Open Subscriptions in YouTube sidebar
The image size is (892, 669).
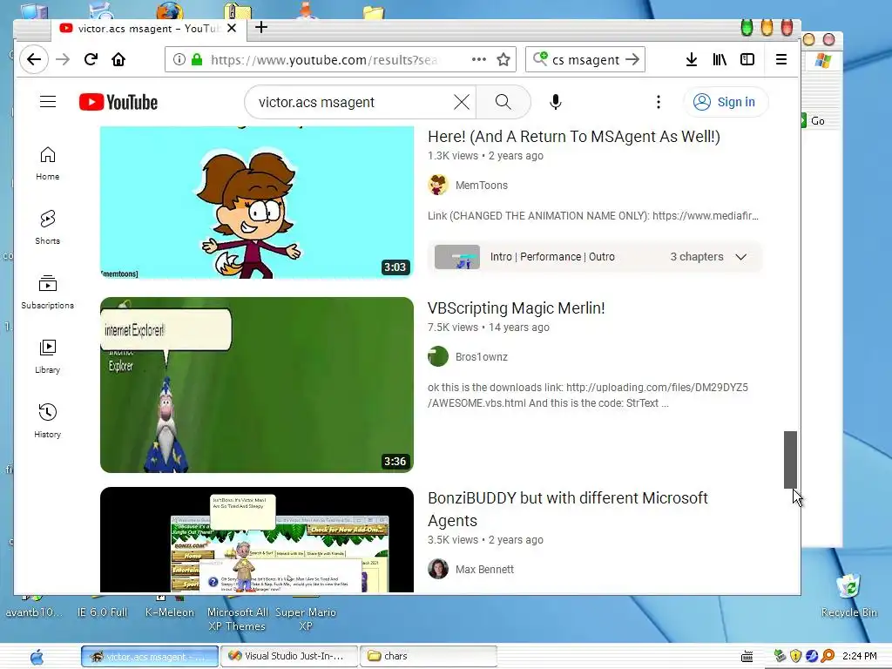(48, 292)
